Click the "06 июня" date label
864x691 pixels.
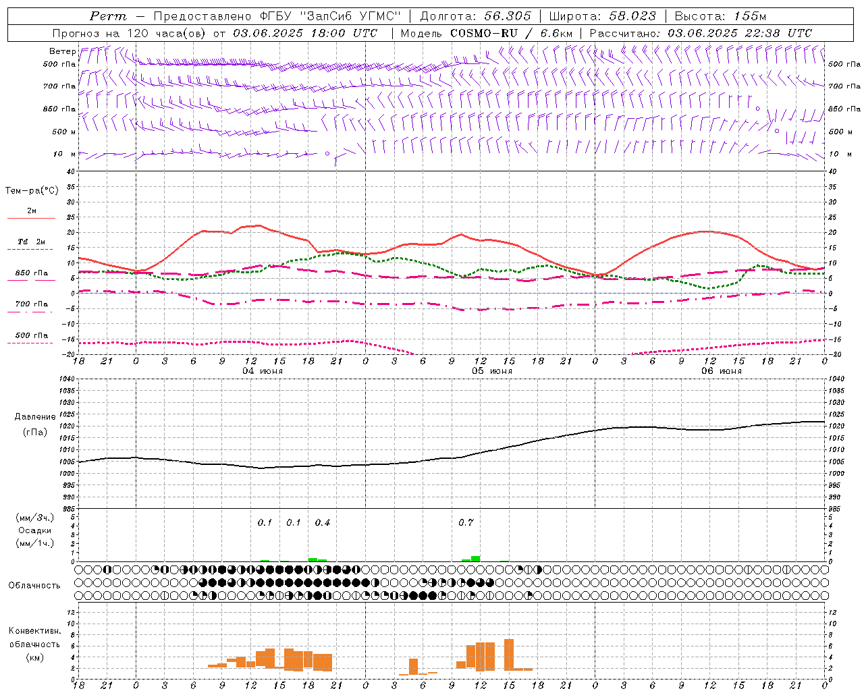[x=721, y=371]
